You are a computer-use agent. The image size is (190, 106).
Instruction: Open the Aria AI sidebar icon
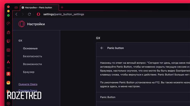(x=8, y=62)
